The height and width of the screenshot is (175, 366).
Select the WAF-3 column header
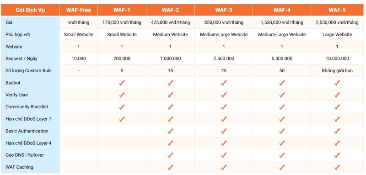224,10
